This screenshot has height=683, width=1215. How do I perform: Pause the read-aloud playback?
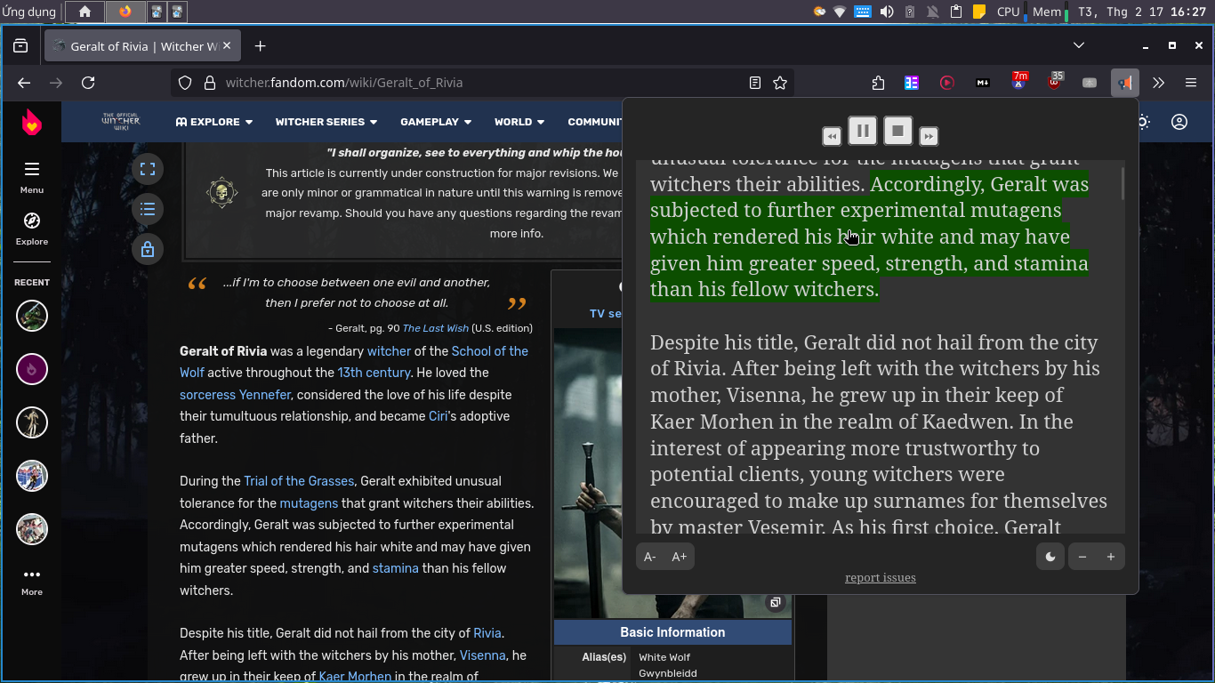[x=862, y=132]
